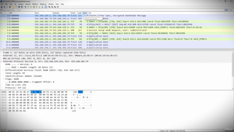The width and height of the screenshot is (234, 132).
Task: Click into the display filter field
Action: pos(113,10)
